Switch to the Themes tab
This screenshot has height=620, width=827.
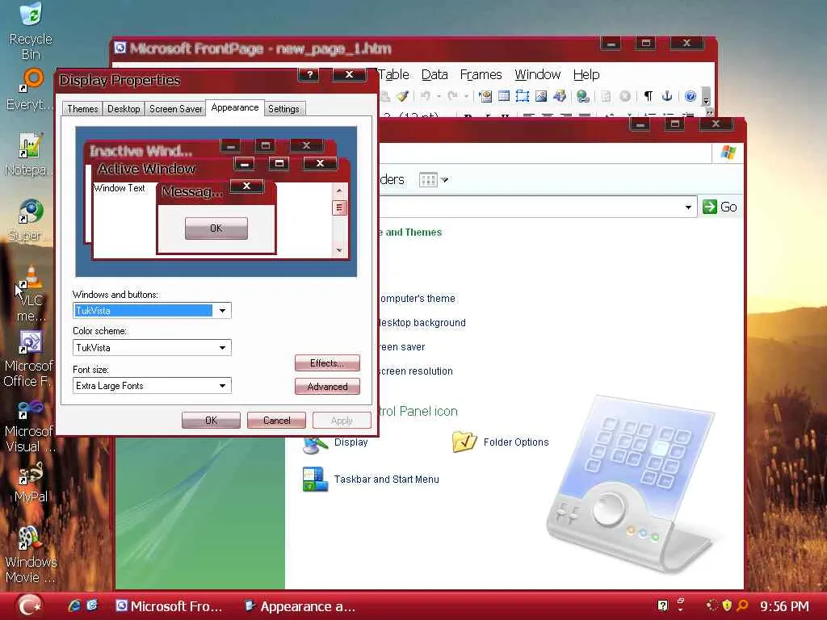pos(82,109)
